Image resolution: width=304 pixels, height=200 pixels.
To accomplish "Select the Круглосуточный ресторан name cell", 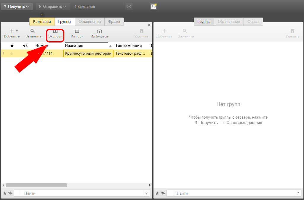I will pyautogui.click(x=88, y=53).
